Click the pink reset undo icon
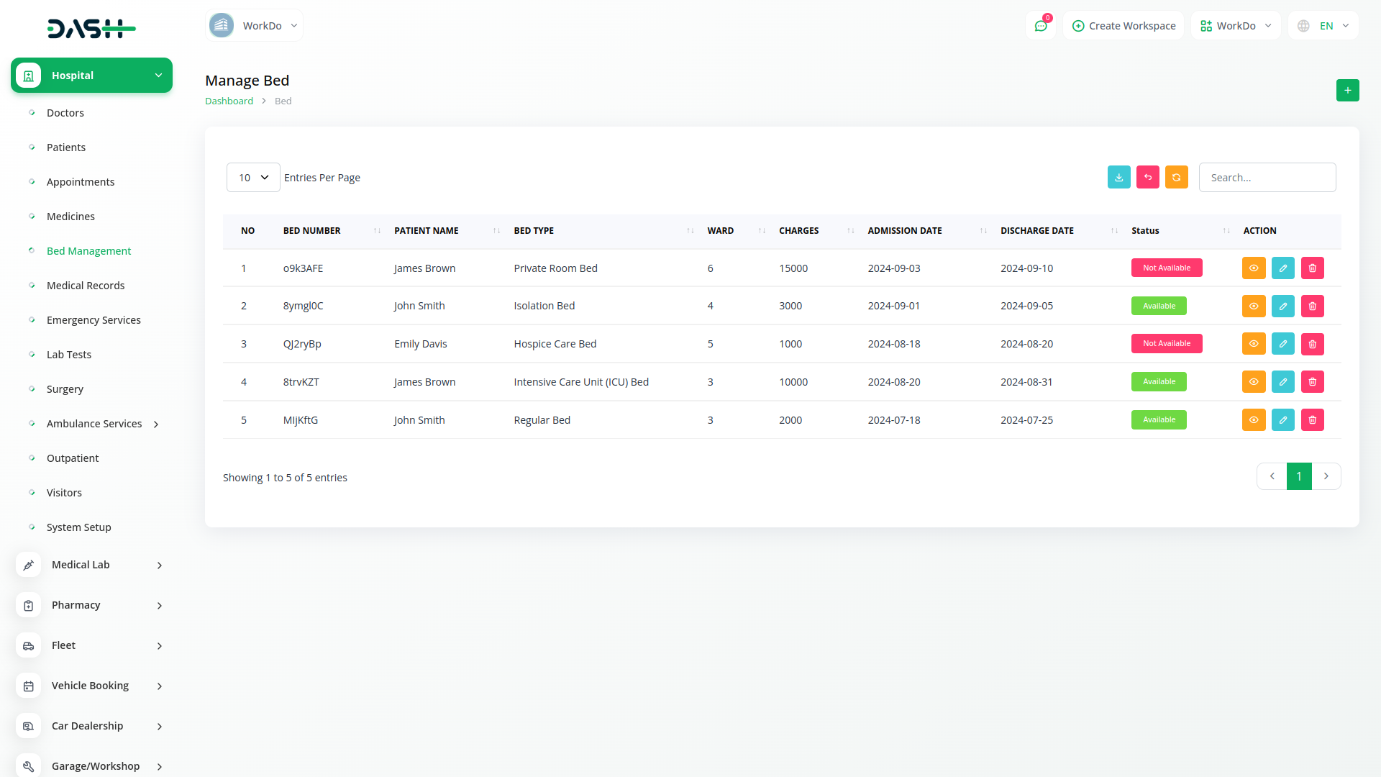 tap(1147, 177)
